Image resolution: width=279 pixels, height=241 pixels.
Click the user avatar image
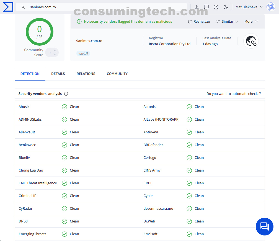[x=270, y=7]
